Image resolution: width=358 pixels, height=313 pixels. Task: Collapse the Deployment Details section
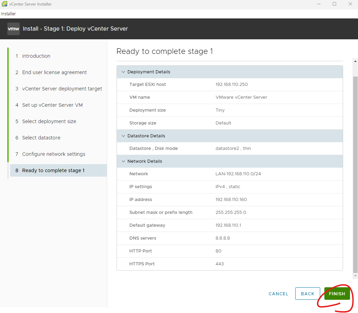click(x=123, y=72)
